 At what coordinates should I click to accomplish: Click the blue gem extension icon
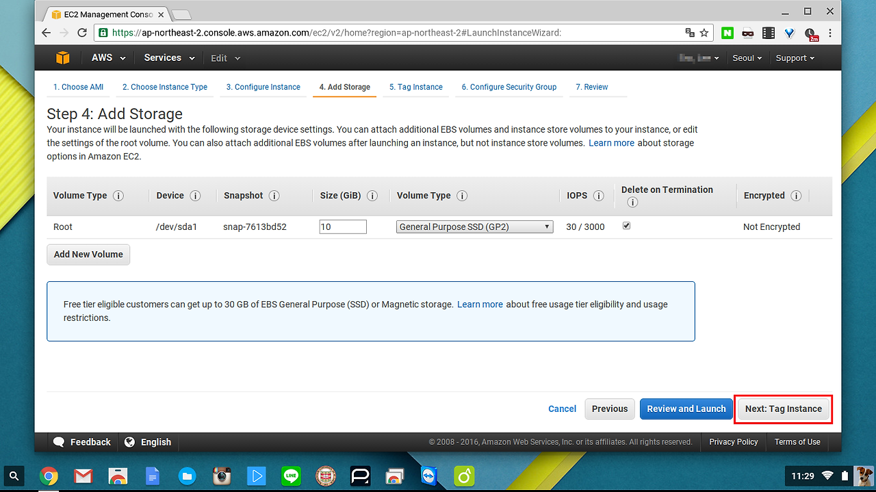click(x=789, y=33)
